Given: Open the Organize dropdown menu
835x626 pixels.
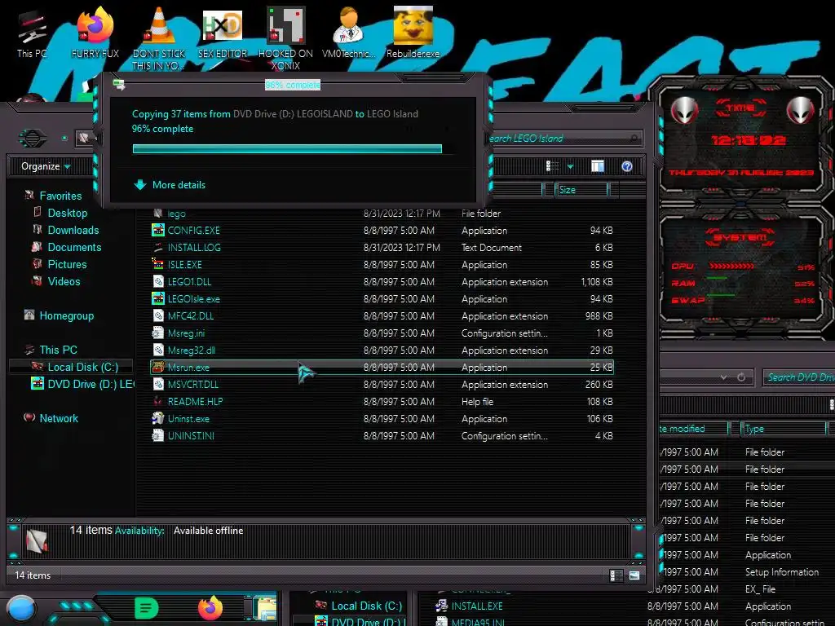Looking at the screenshot, I should pyautogui.click(x=46, y=166).
